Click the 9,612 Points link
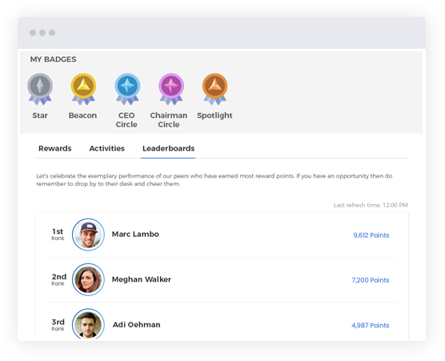Image resolution: width=445 pixels, height=361 pixels. click(x=371, y=235)
